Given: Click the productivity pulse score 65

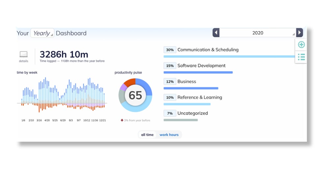Looking at the screenshot, I should pyautogui.click(x=135, y=95).
